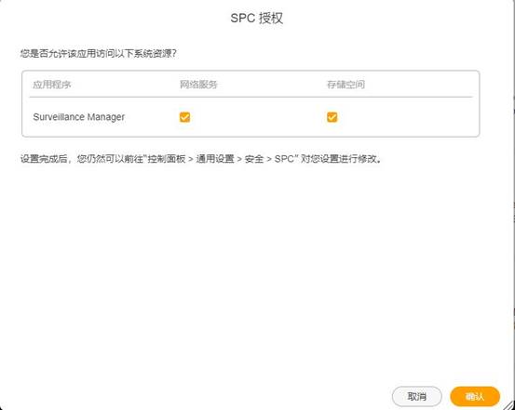
Task: Select the 应用程序 column header
Action: 51,85
